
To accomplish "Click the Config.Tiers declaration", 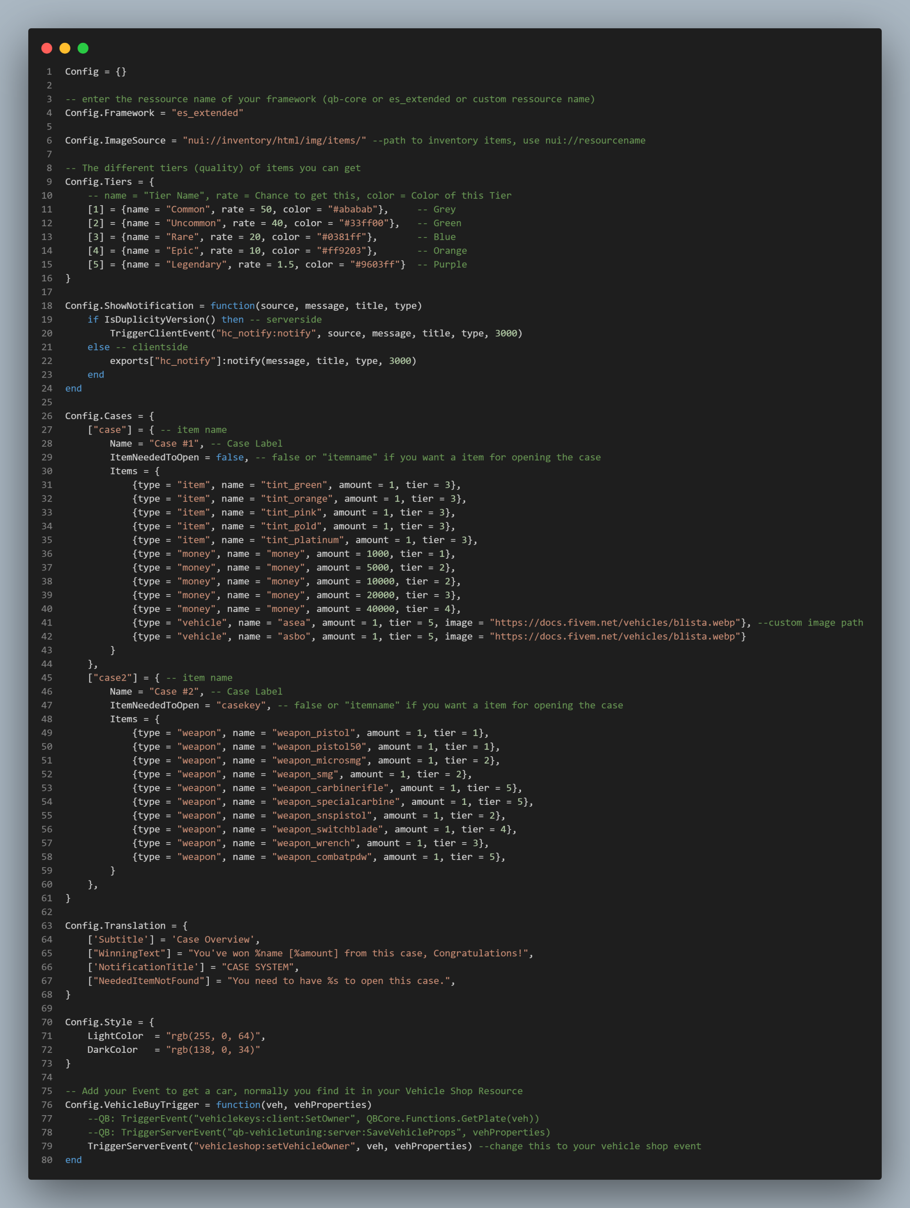I will coord(98,182).
